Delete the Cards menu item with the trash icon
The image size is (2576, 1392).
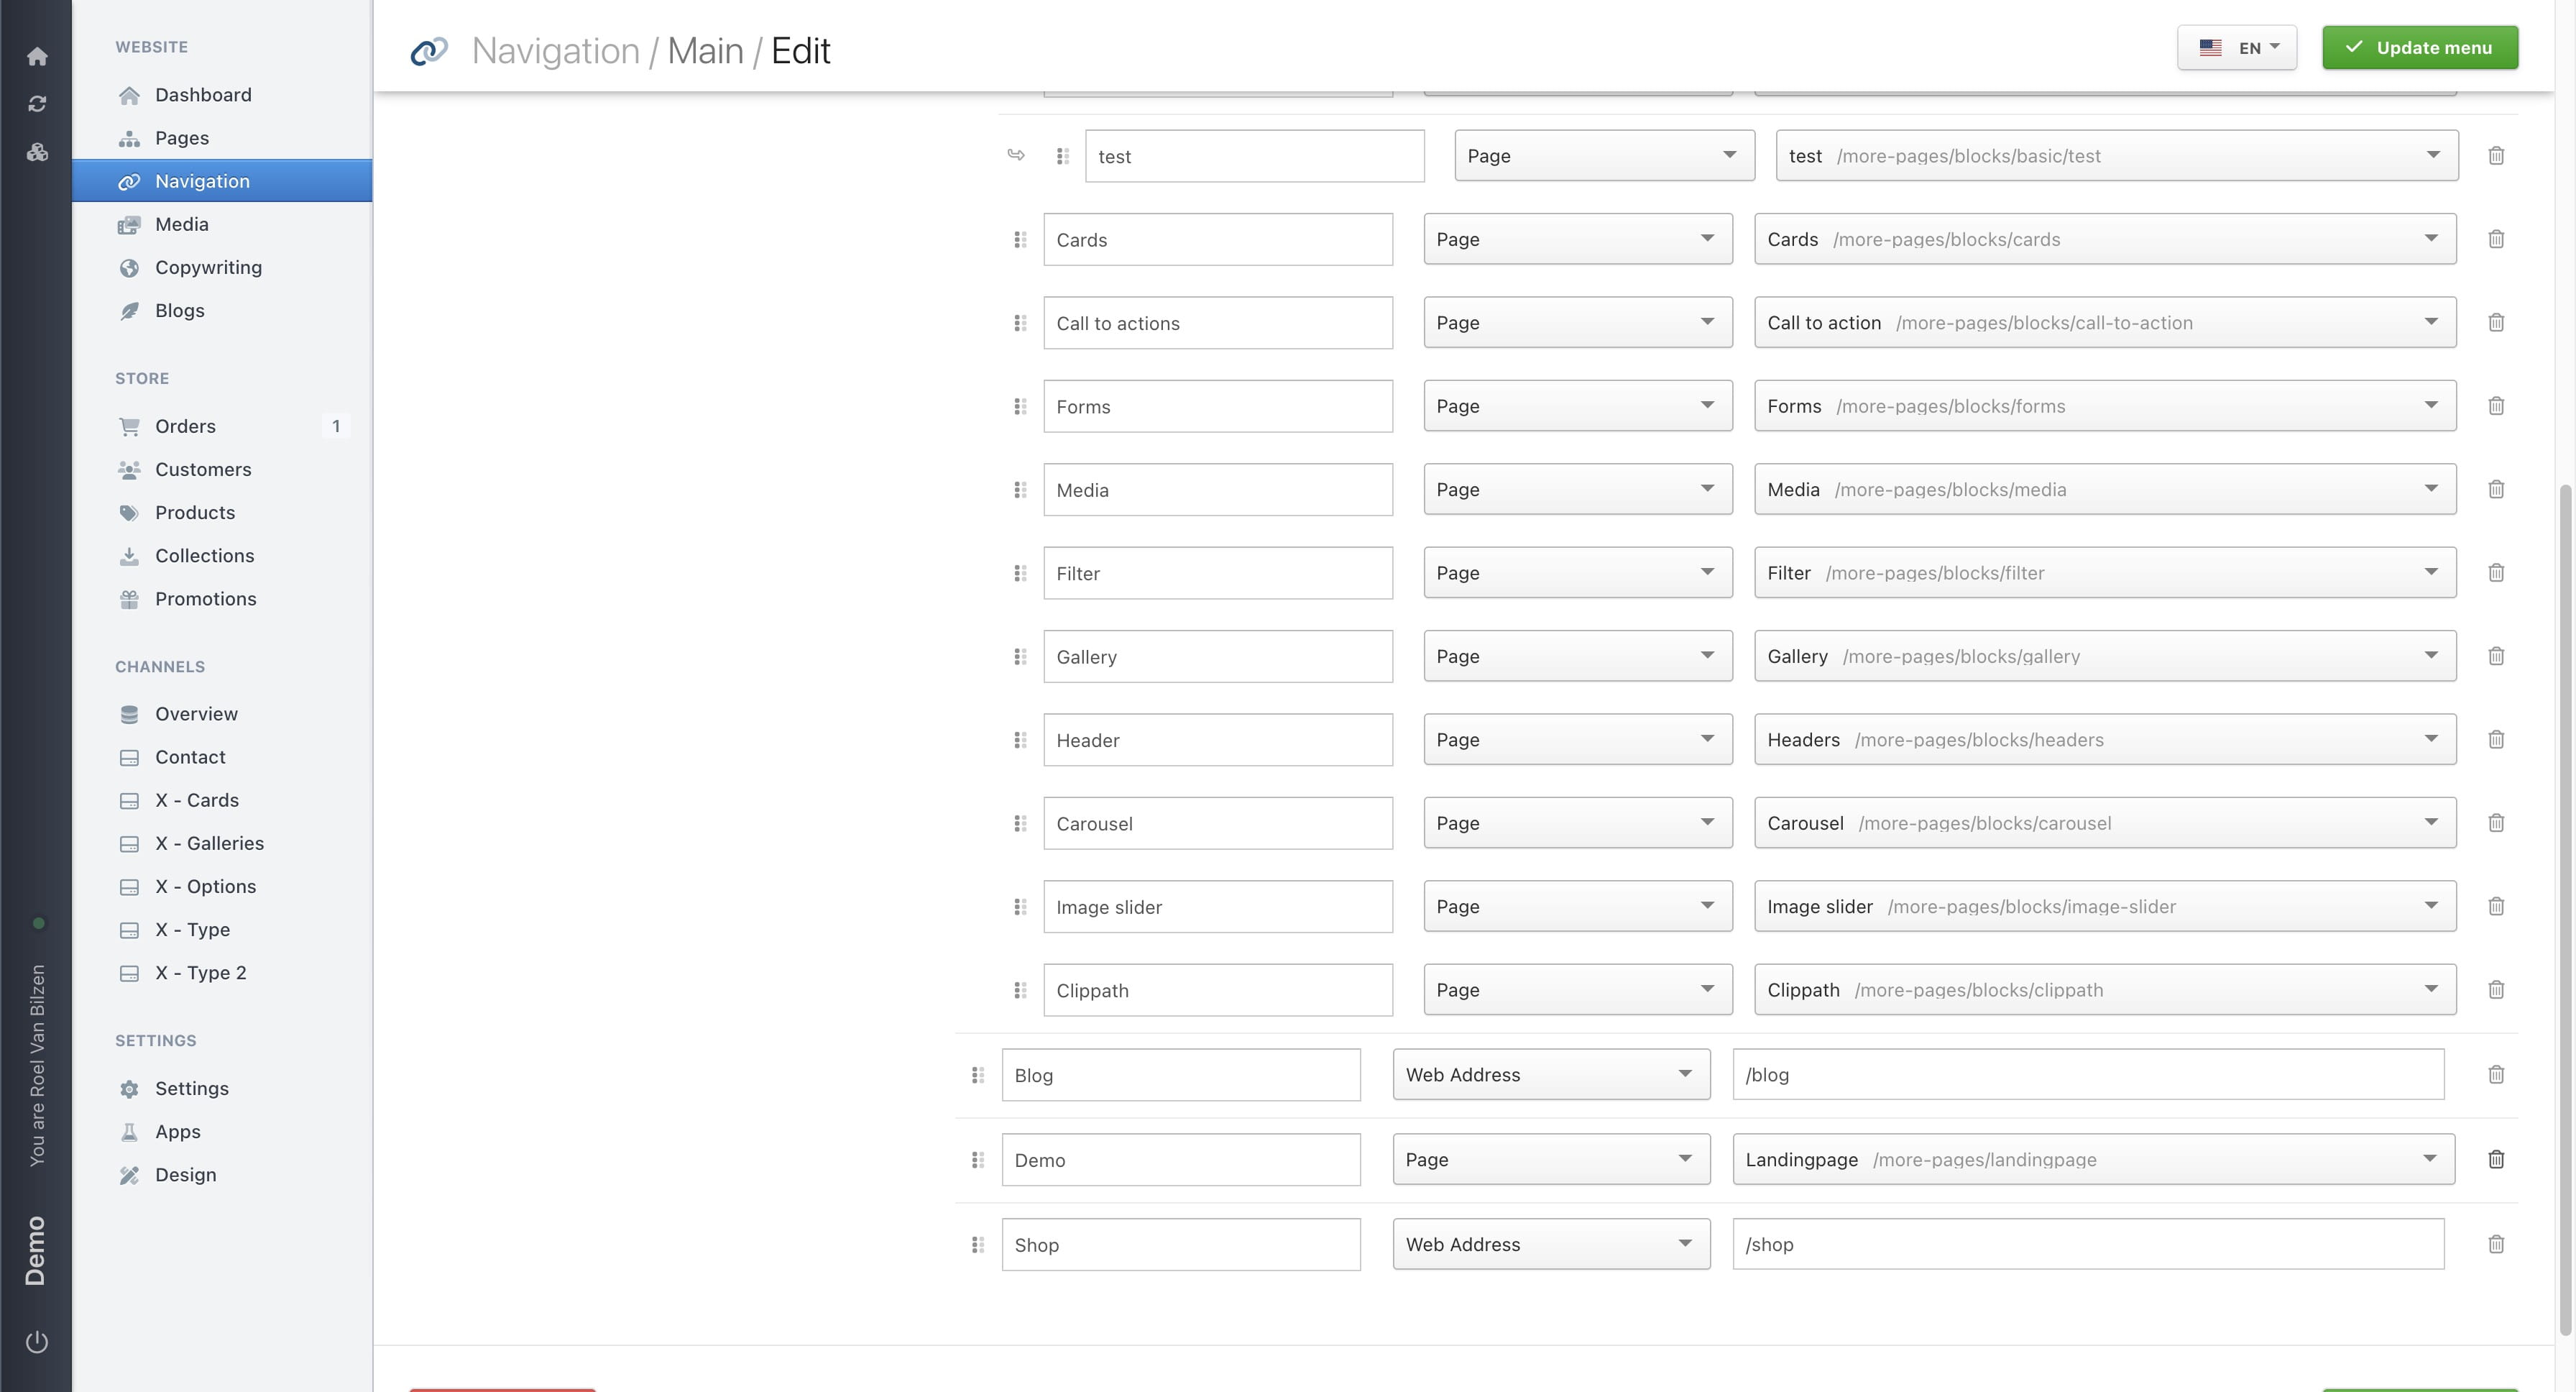tap(2496, 239)
